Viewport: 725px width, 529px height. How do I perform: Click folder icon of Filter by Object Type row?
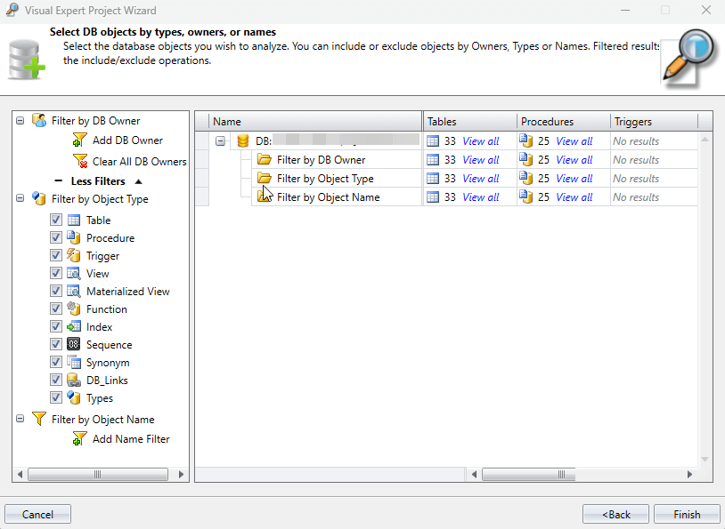pyautogui.click(x=265, y=178)
